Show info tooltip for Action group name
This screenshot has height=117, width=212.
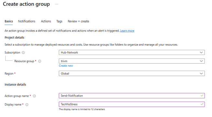click(x=34, y=96)
